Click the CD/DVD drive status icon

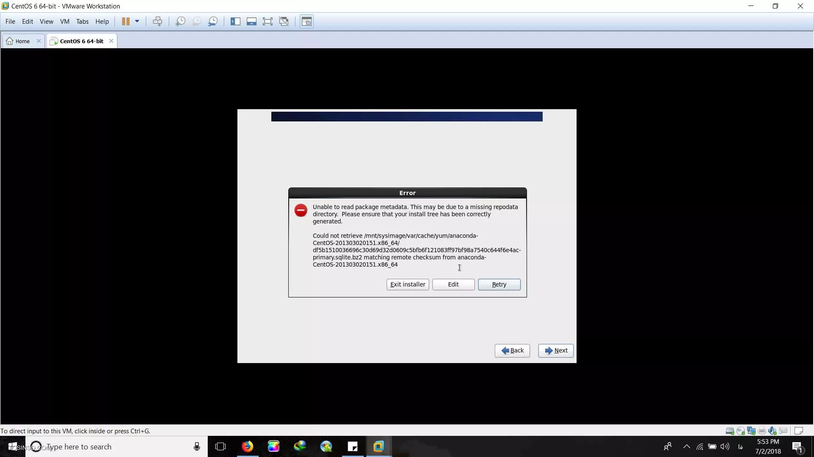pyautogui.click(x=741, y=431)
